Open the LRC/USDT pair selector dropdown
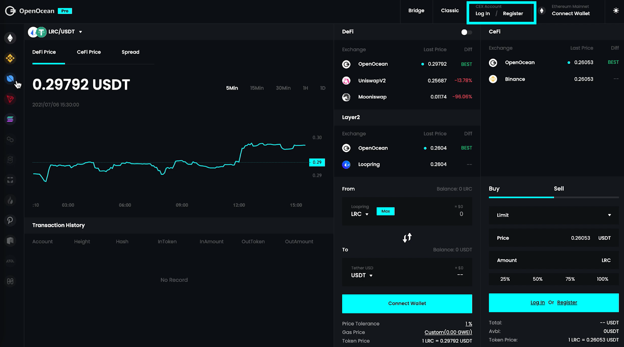The width and height of the screenshot is (624, 347). pos(55,32)
